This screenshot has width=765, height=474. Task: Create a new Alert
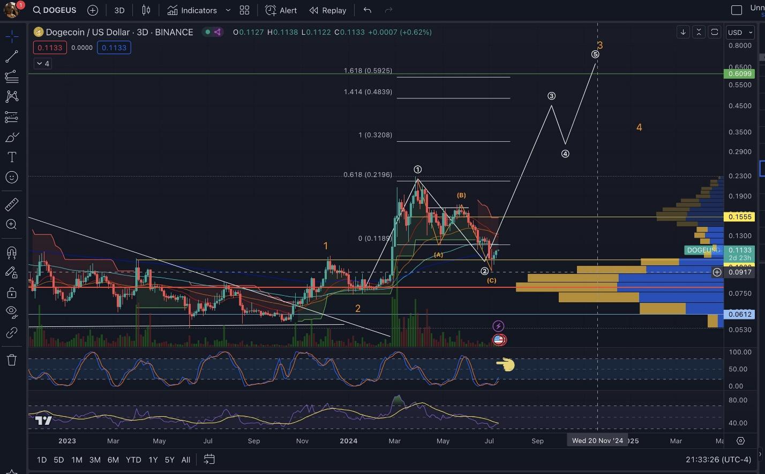[x=281, y=10]
